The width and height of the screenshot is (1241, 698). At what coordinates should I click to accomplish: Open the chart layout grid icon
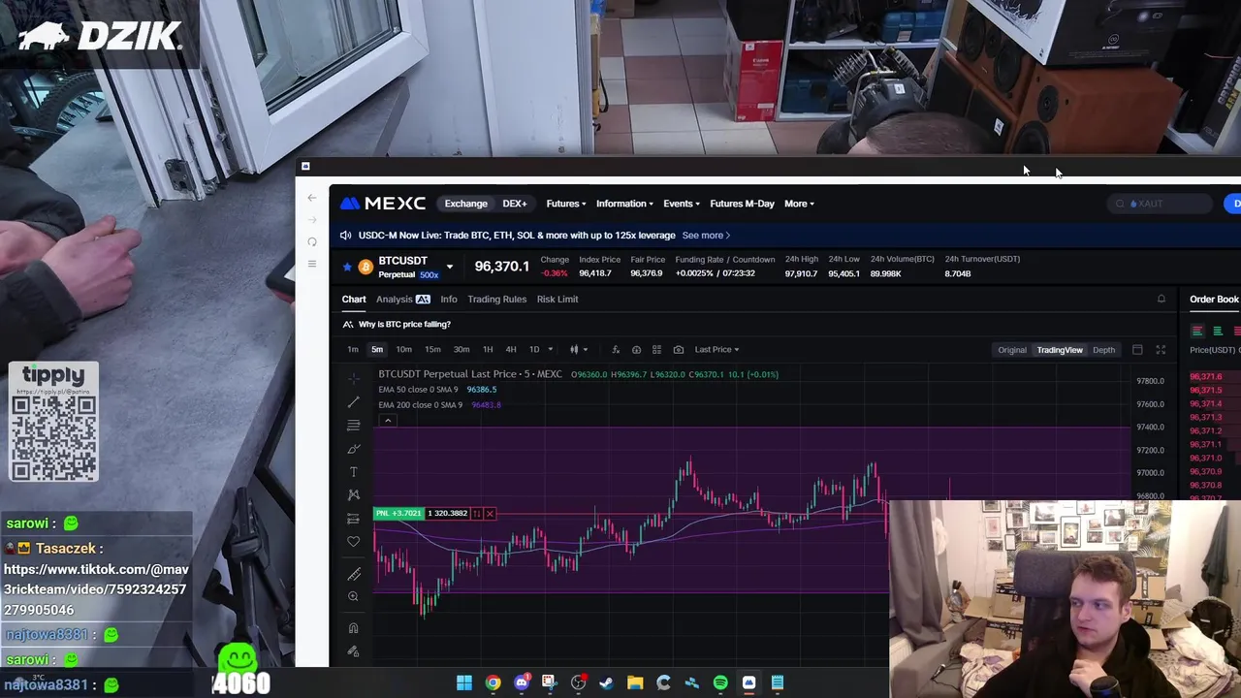(x=656, y=349)
